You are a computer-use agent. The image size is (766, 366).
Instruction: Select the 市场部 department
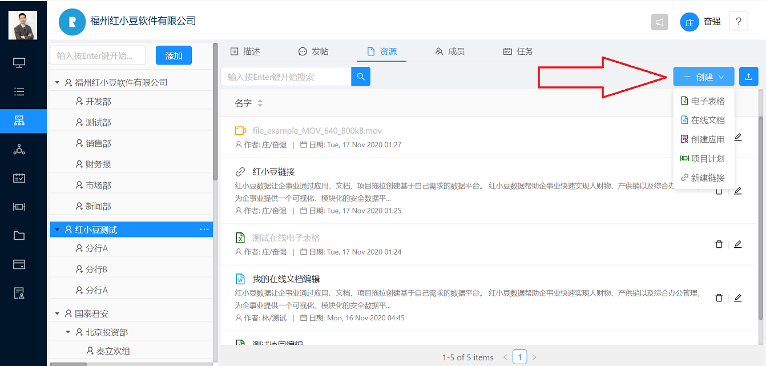pos(98,186)
